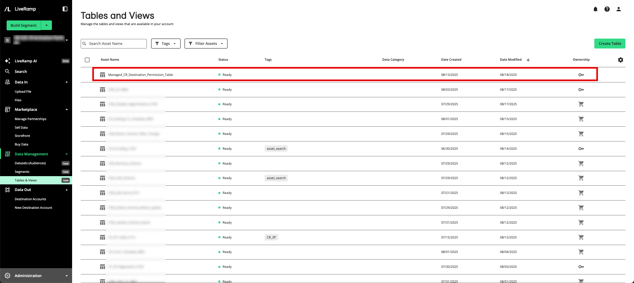Click the notifications bell icon

pyautogui.click(x=595, y=9)
